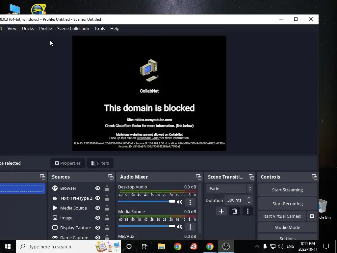The width and height of the screenshot is (337, 253).
Task: Click the OBS Studio taskbar icon
Action: pyautogui.click(x=226, y=246)
